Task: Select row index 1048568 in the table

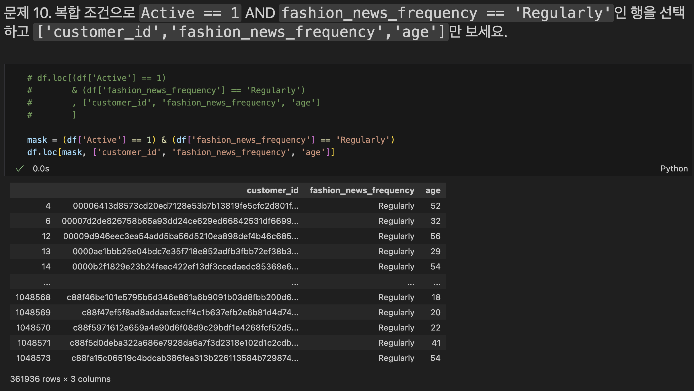Action: [33, 297]
